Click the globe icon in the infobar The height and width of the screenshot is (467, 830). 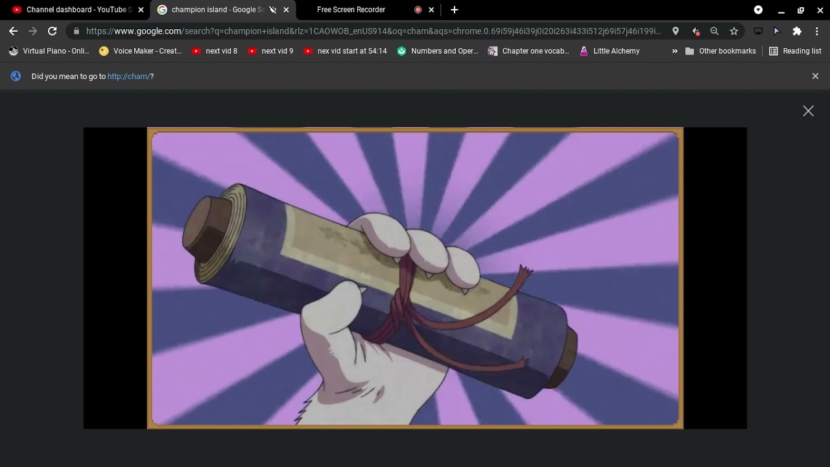(x=16, y=76)
